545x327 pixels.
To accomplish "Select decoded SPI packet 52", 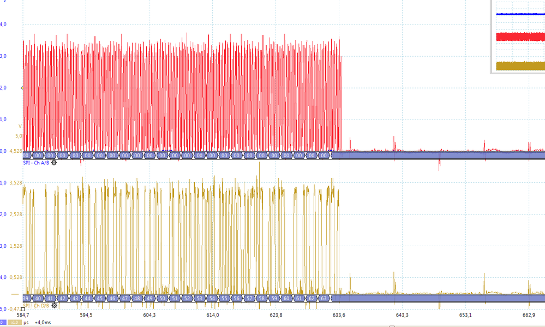I will click(x=187, y=298).
